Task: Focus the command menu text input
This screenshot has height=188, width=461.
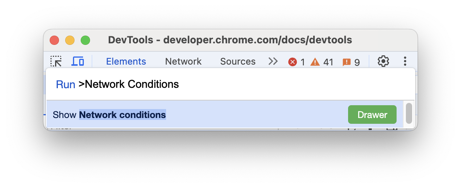Action: click(x=233, y=84)
